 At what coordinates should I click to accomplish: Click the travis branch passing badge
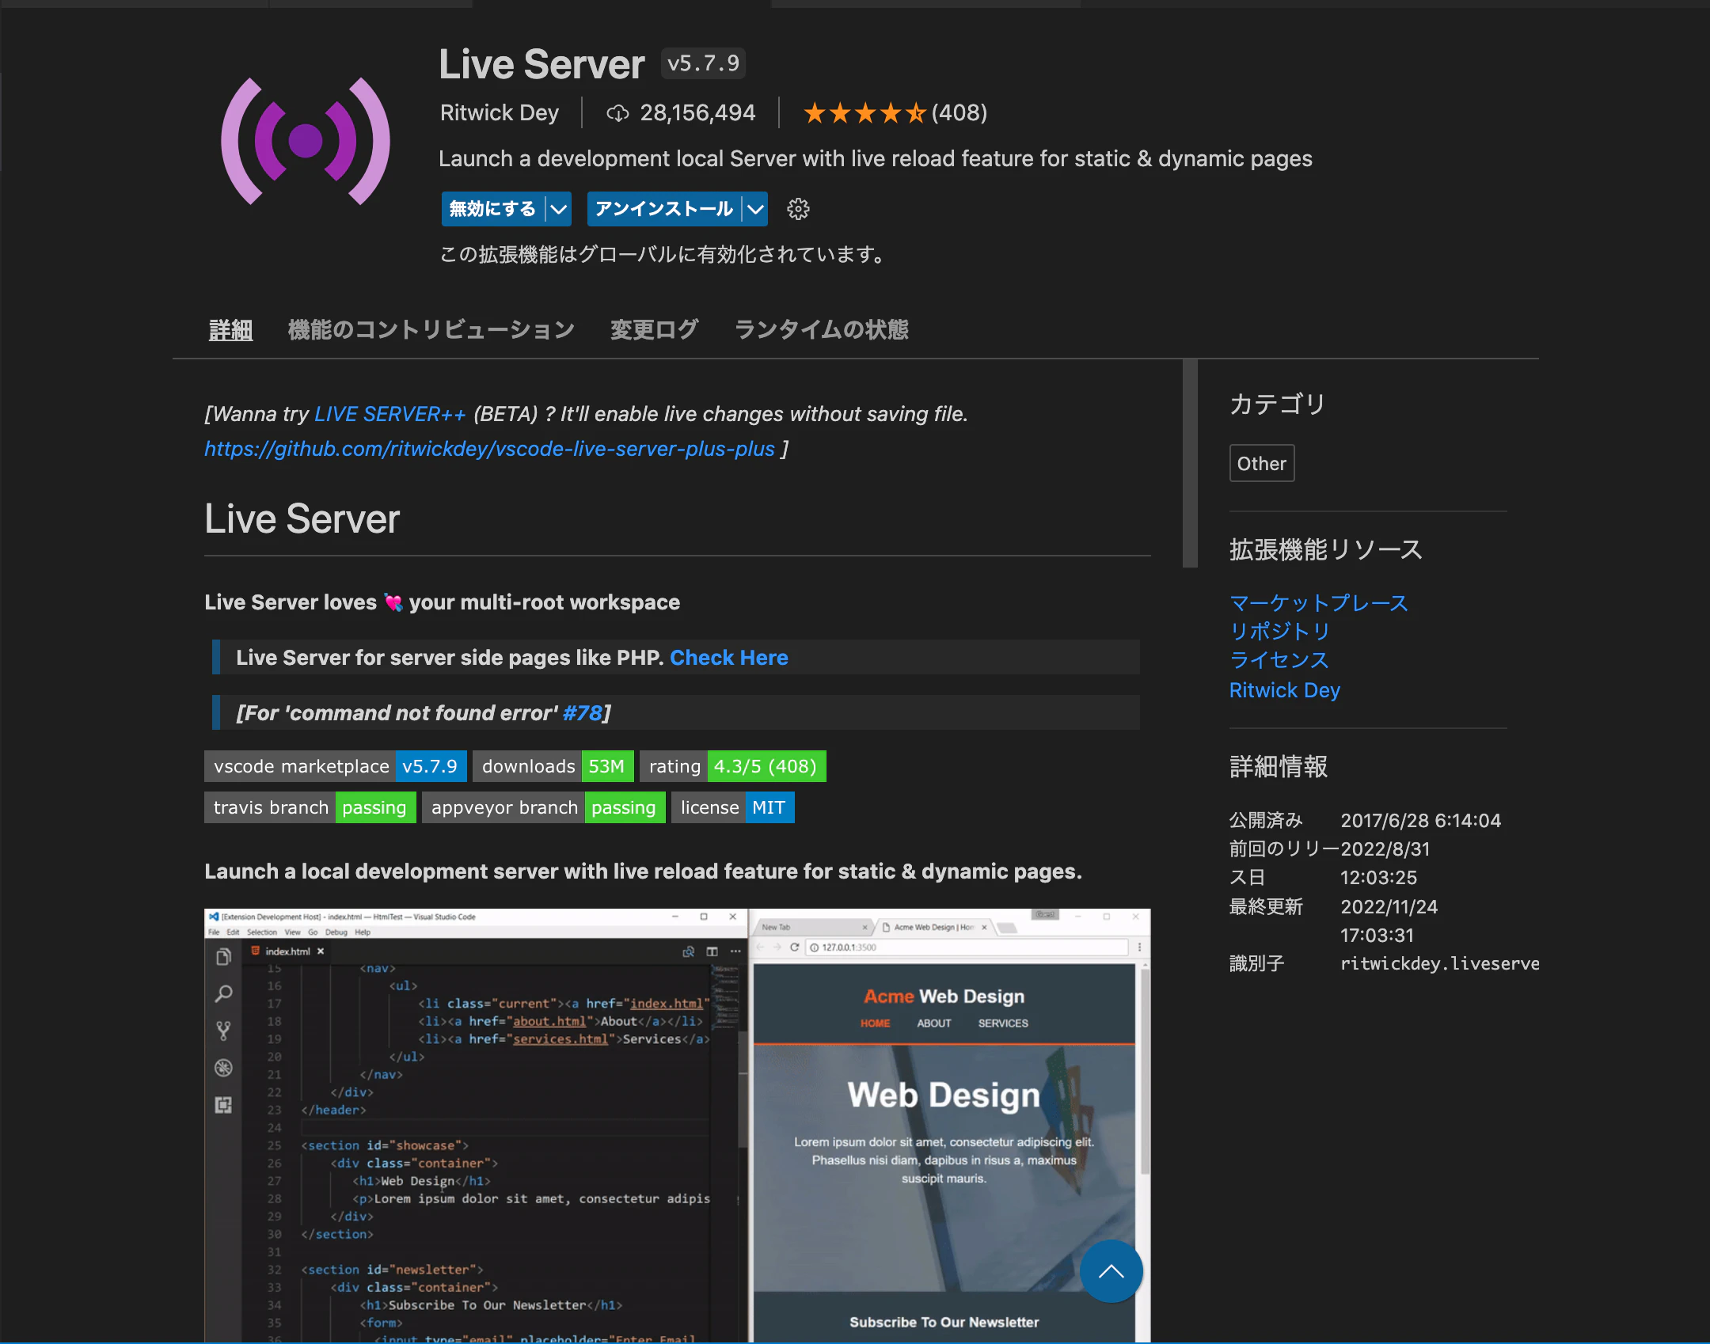(310, 807)
